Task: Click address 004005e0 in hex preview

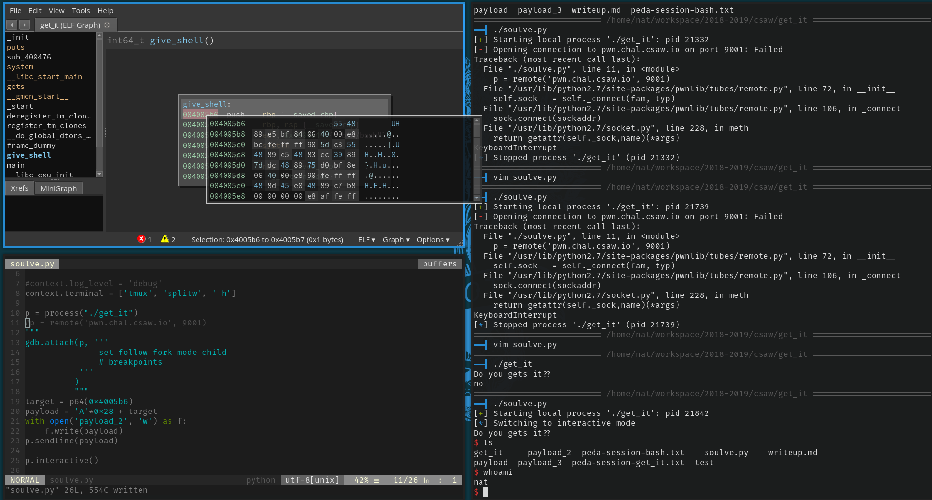Action: click(227, 186)
